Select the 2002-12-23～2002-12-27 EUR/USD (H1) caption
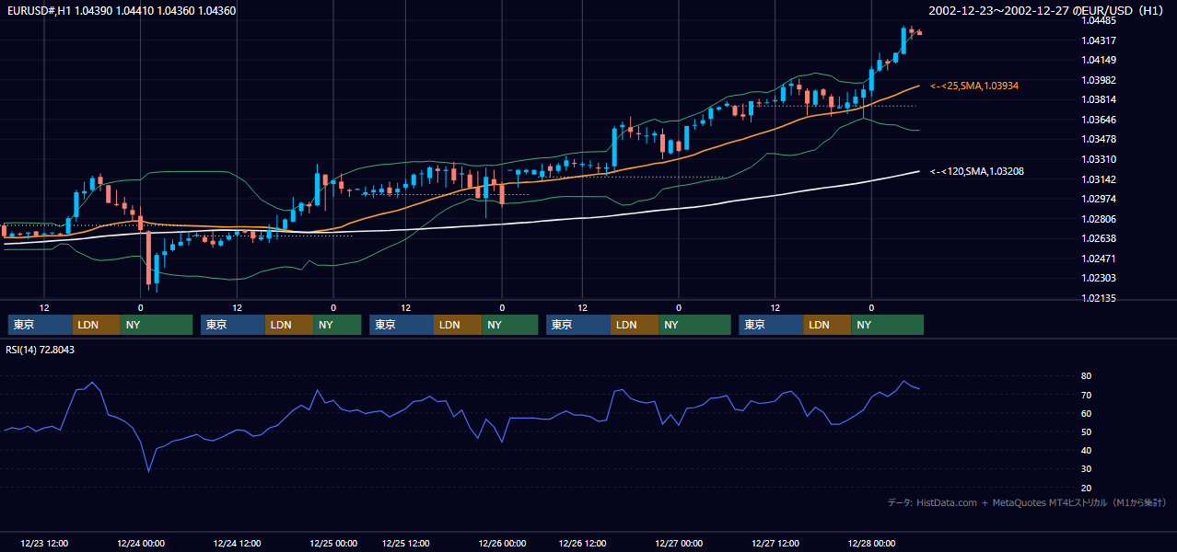The height and width of the screenshot is (552, 1177). 1047,11
